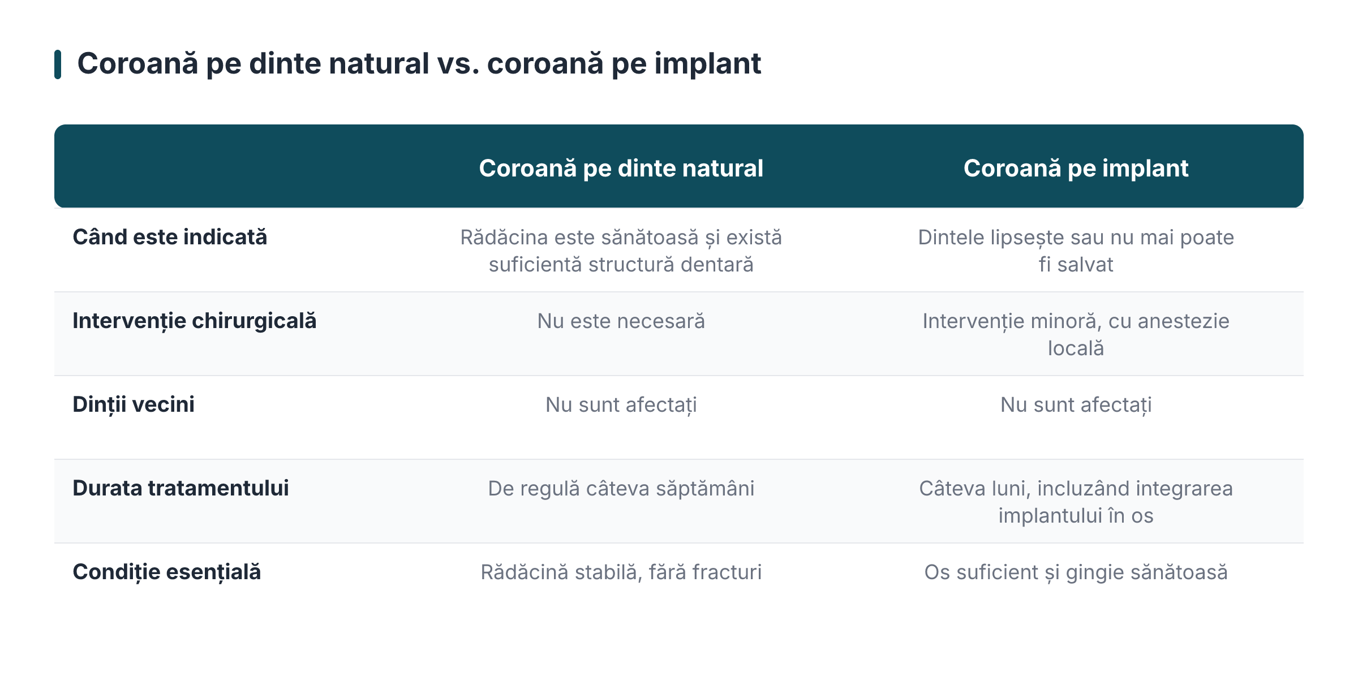
Task: Select the 'Coroană pe implant' column header
Action: pyautogui.click(x=1076, y=169)
